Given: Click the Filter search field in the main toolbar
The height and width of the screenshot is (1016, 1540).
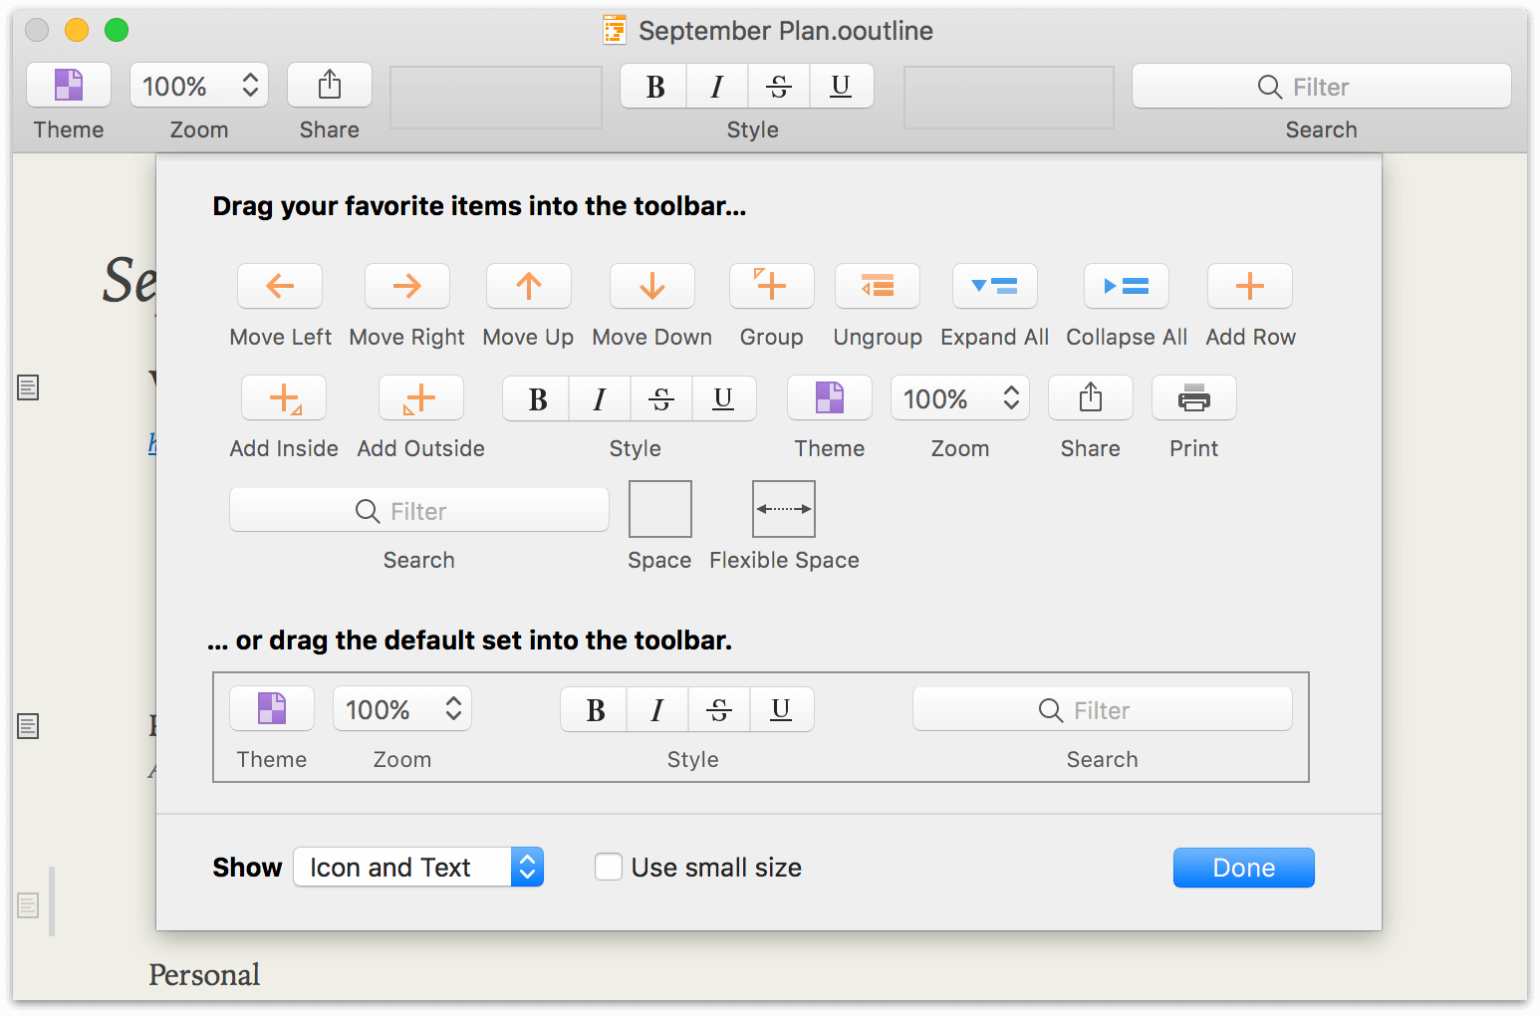Looking at the screenshot, I should pyautogui.click(x=1321, y=87).
